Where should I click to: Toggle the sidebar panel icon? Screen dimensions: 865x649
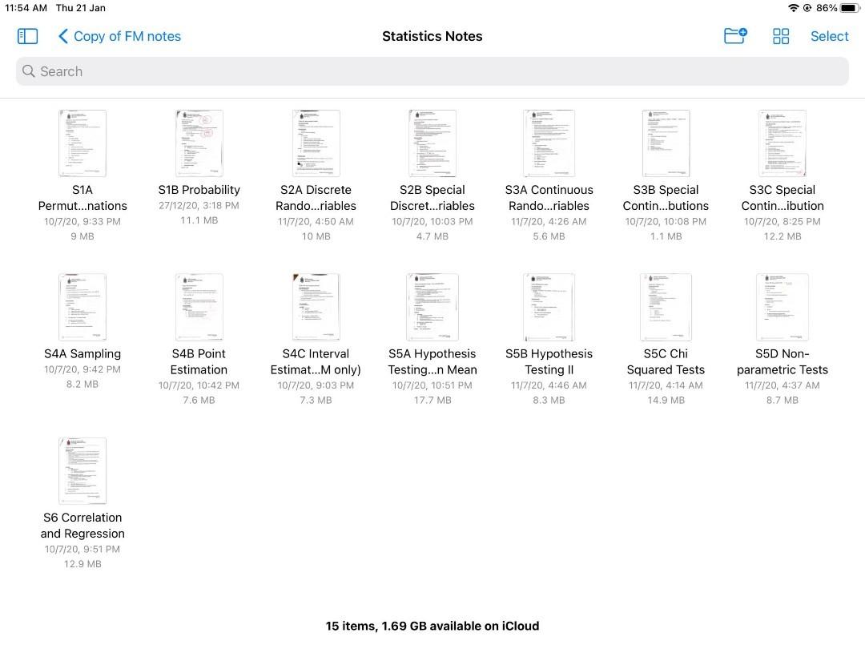27,36
